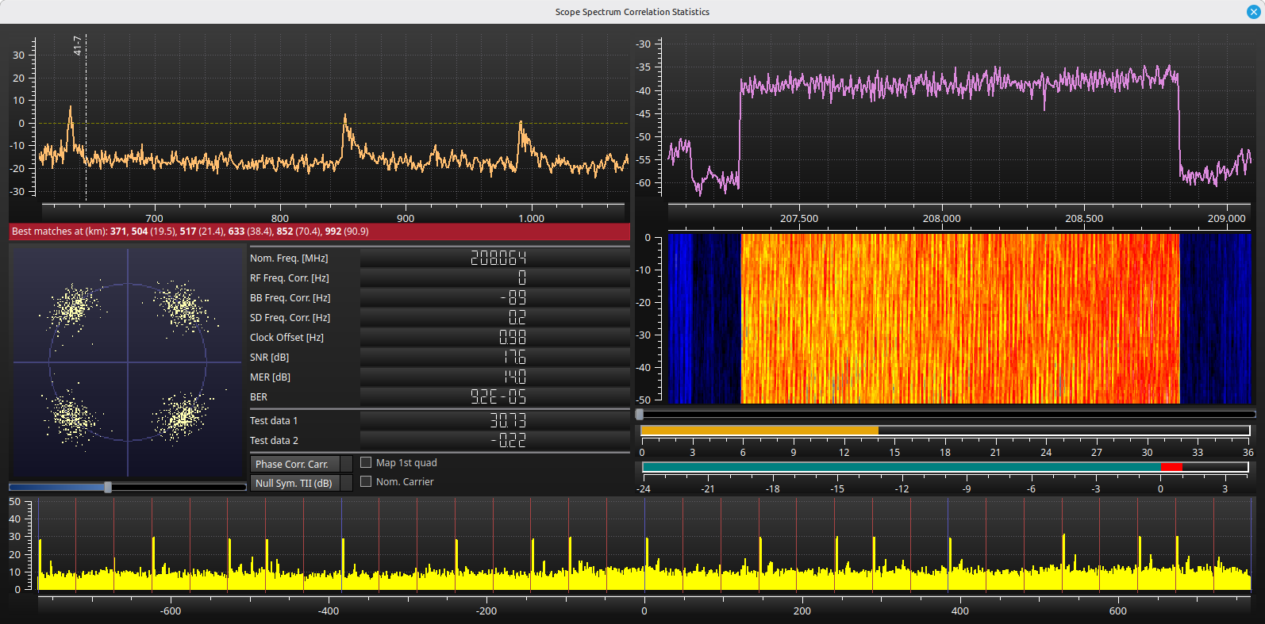This screenshot has height=624, width=1265.
Task: Click the slider handle beneath the waterfall display
Action: (640, 414)
